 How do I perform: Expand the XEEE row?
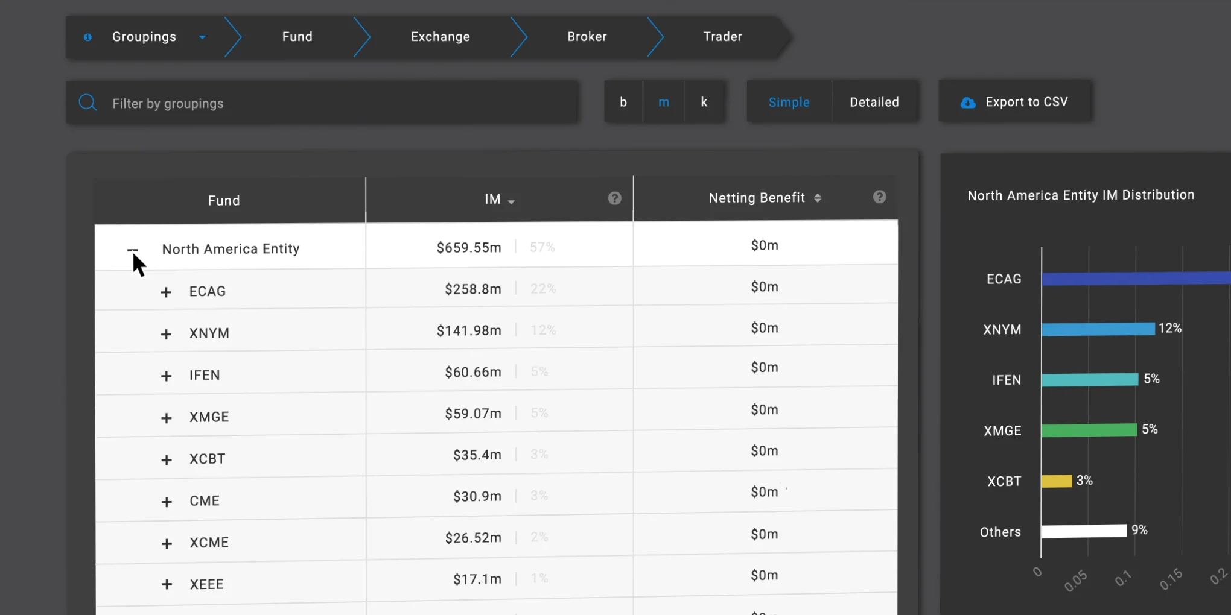[x=167, y=584]
